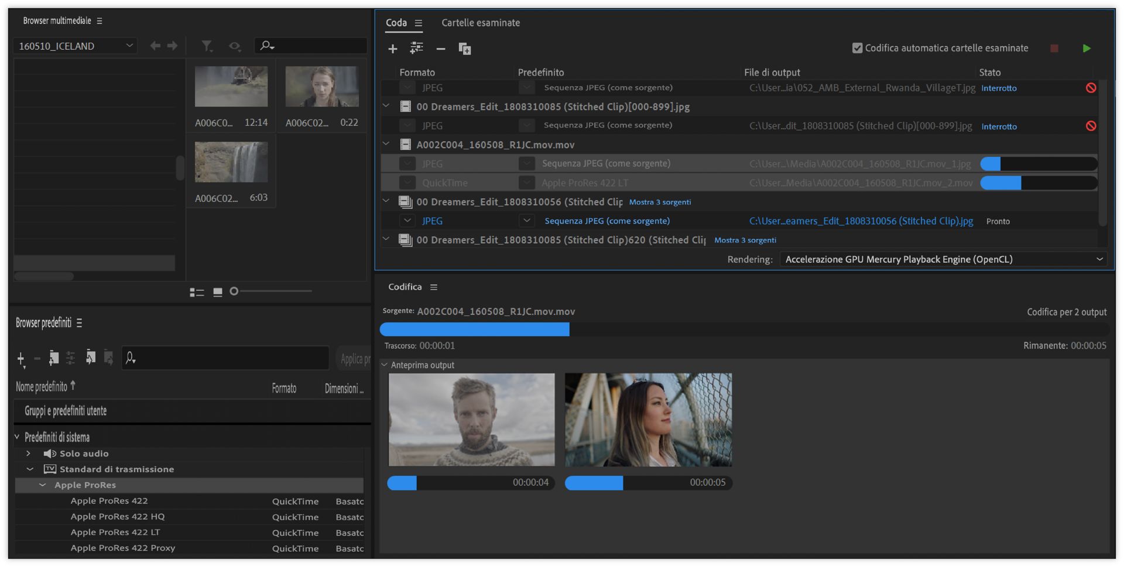This screenshot has width=1124, height=567.
Task: Click the add output icon in Coda toolbar
Action: pos(416,49)
